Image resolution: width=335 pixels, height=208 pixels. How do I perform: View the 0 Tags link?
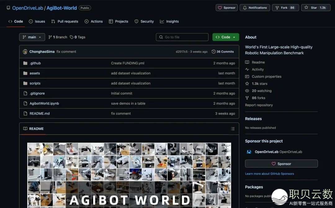click(78, 37)
